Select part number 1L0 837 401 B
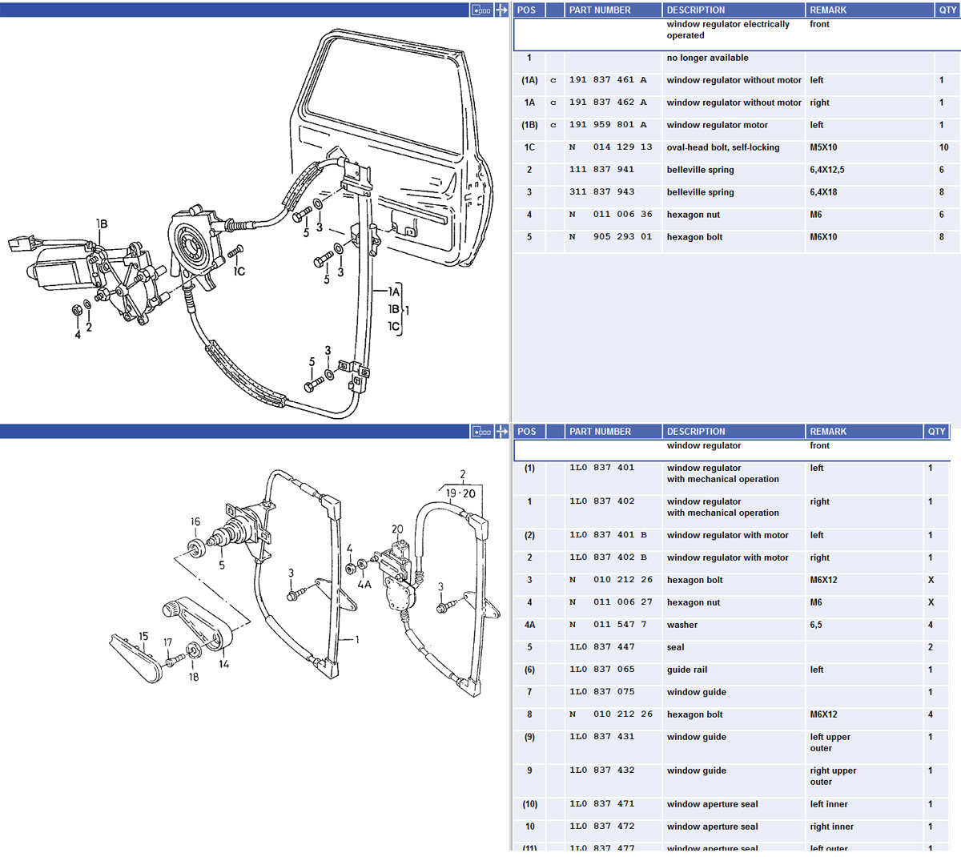 coord(608,535)
